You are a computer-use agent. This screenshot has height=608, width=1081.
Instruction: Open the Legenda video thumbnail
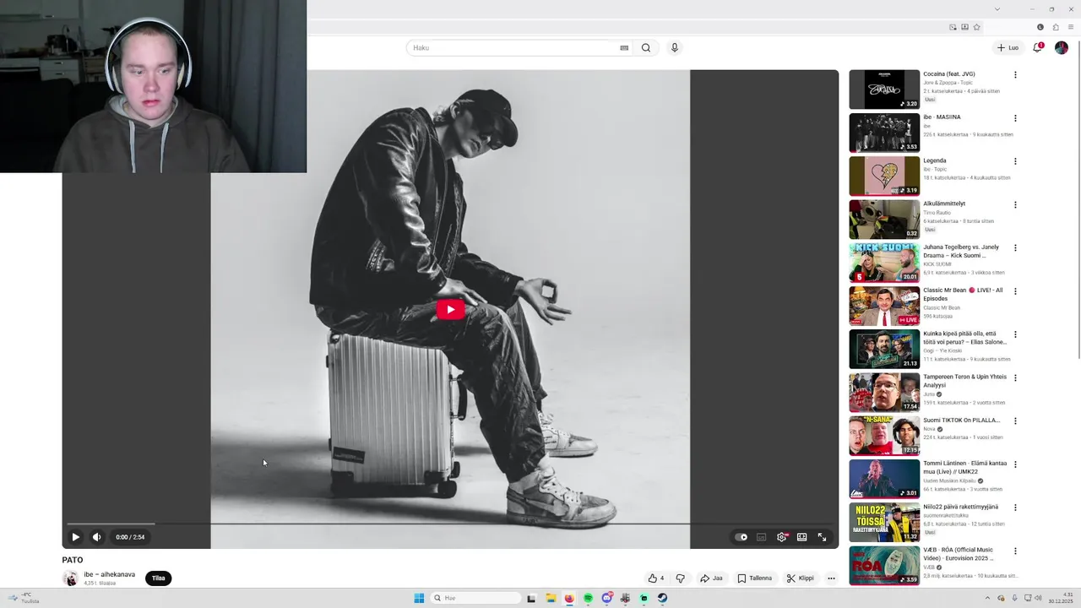[884, 176]
